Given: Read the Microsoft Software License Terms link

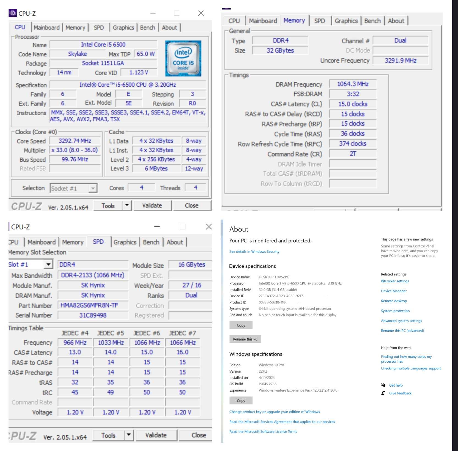Looking at the screenshot, I should [x=263, y=431].
